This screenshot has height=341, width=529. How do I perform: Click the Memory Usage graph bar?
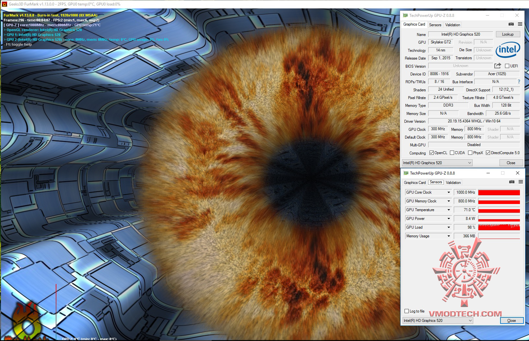(x=499, y=236)
